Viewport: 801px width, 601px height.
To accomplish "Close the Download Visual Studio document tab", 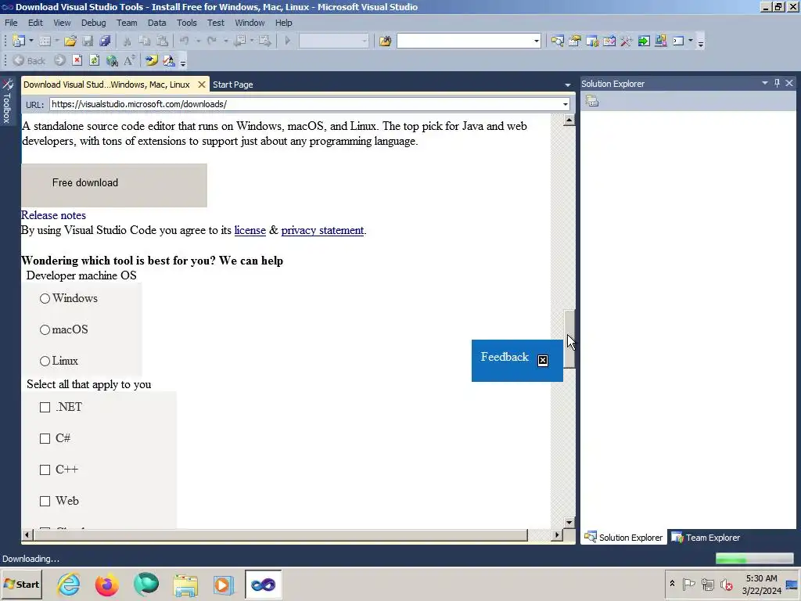I will point(202,85).
